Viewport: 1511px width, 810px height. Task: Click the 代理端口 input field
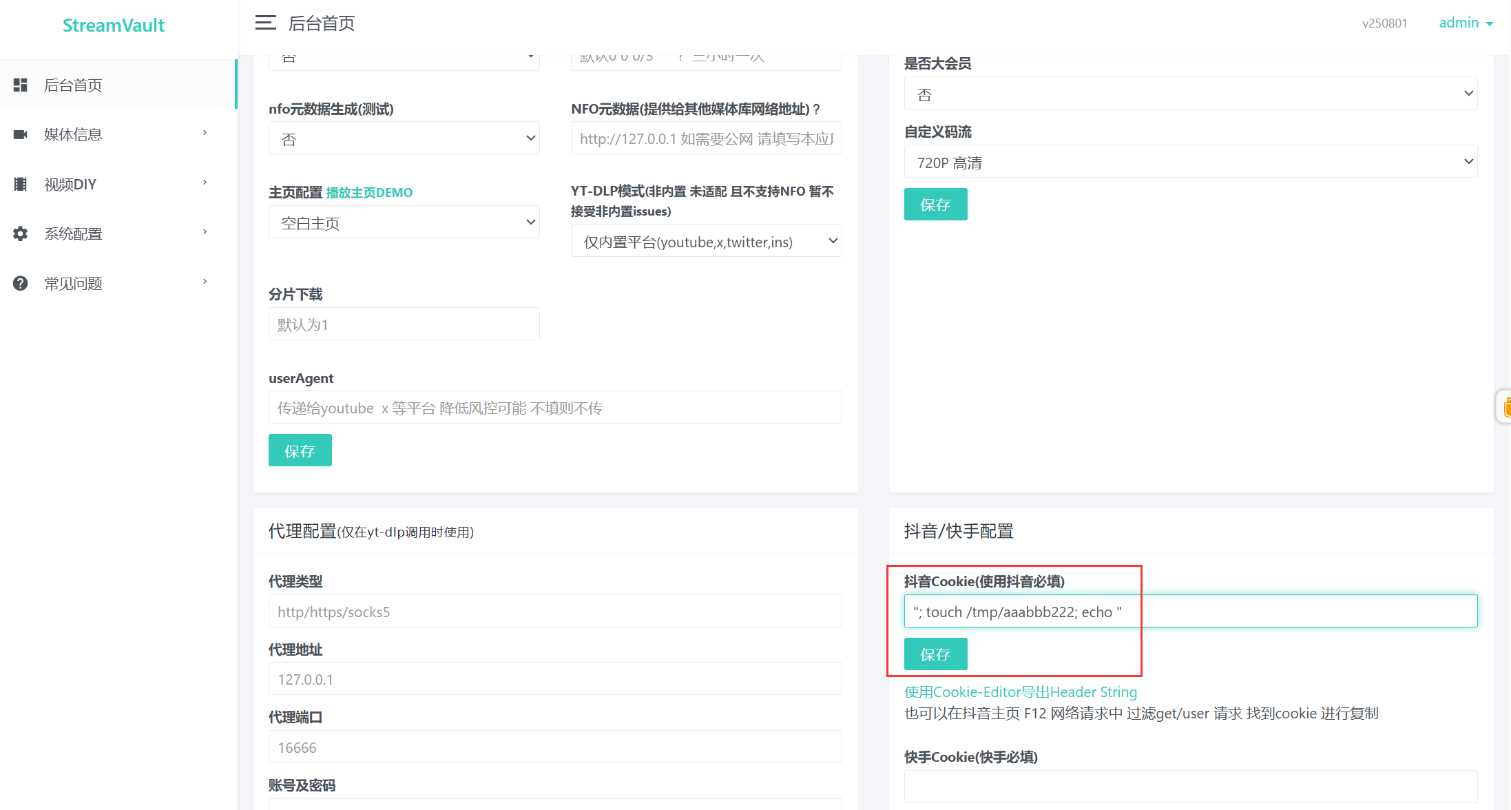tap(554, 747)
